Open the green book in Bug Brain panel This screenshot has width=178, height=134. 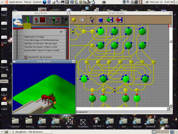(x=28, y=19)
